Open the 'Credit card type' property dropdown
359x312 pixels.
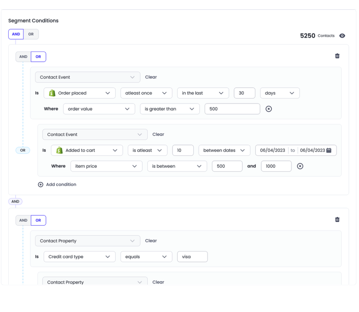(x=79, y=257)
